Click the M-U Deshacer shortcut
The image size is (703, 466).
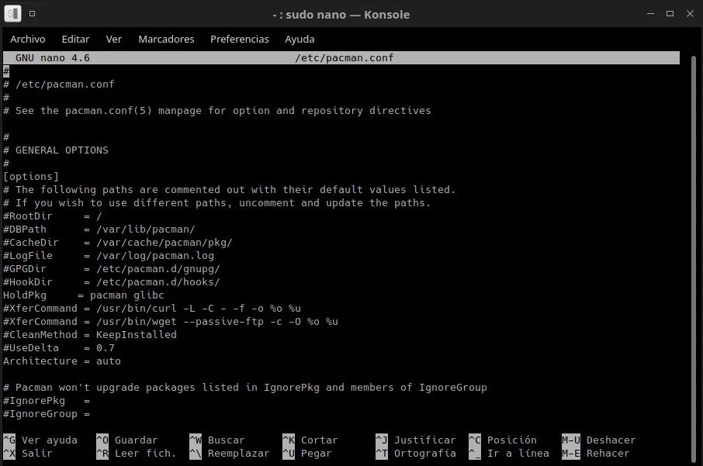[x=599, y=440]
